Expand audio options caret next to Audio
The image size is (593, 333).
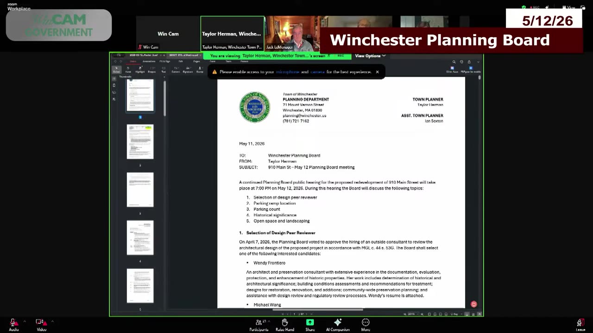(25, 321)
